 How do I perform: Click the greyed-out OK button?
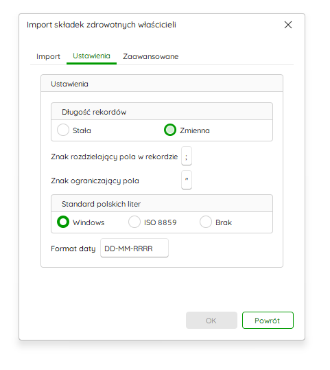click(x=211, y=321)
